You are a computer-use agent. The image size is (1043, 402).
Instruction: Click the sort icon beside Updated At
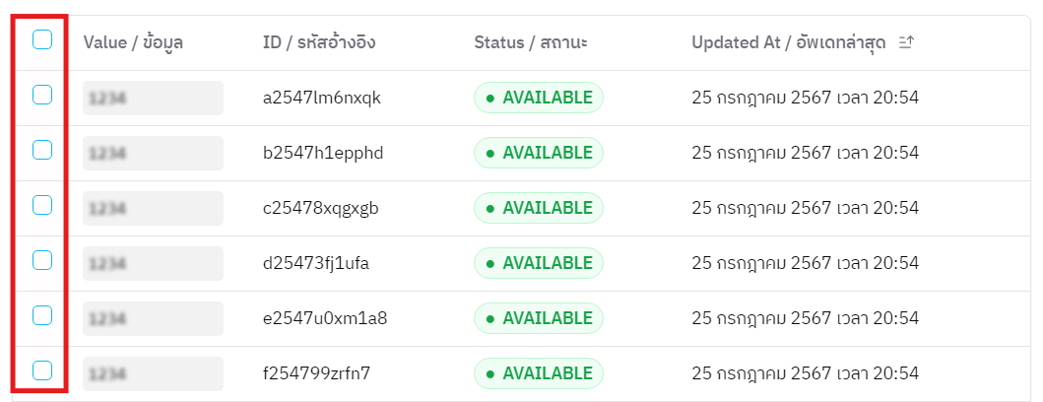(907, 42)
